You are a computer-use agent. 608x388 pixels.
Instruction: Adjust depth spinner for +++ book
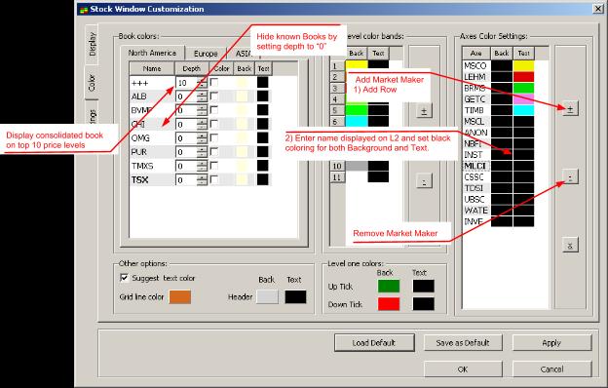coord(202,83)
